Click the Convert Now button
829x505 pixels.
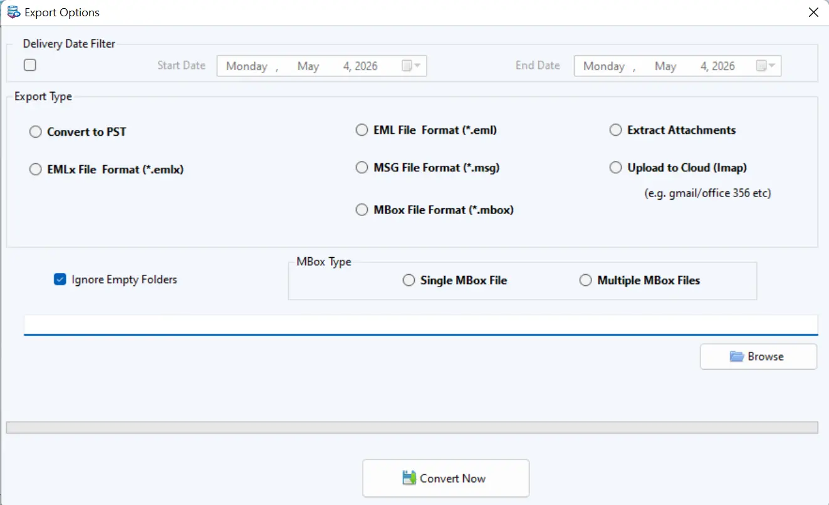coord(446,478)
